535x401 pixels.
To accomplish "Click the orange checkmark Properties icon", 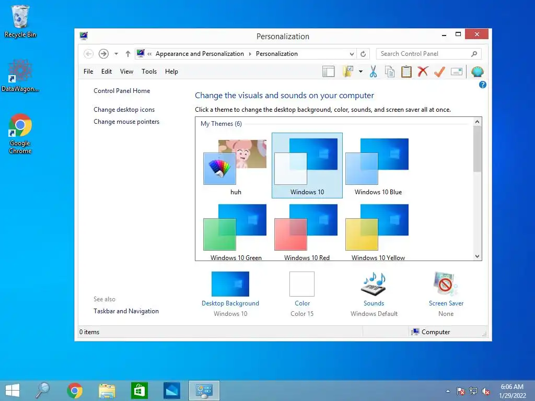I will click(439, 72).
